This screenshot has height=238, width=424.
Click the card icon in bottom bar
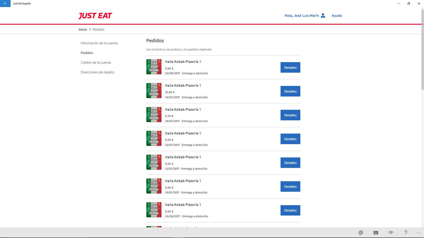[376, 233]
